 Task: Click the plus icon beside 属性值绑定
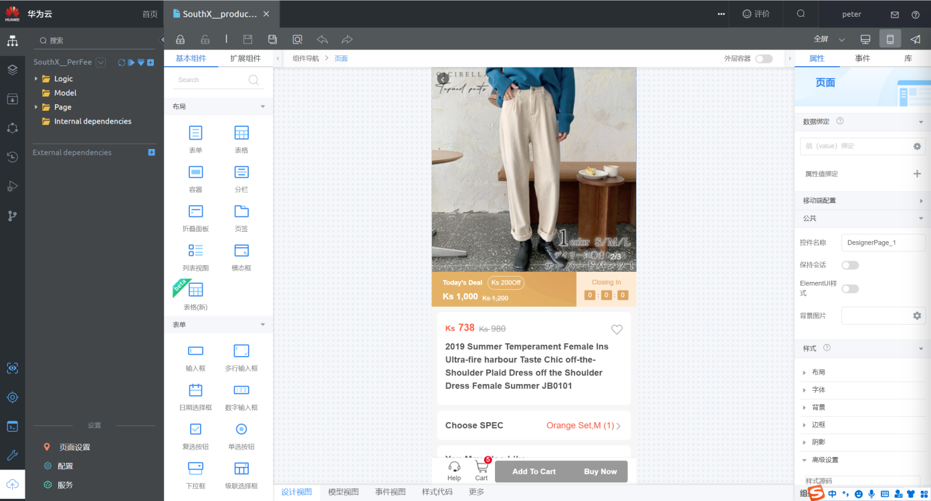(917, 174)
